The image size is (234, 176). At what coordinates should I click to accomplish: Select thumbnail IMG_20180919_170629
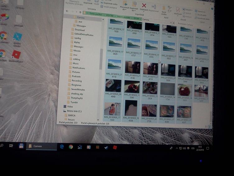[x=115, y=45]
